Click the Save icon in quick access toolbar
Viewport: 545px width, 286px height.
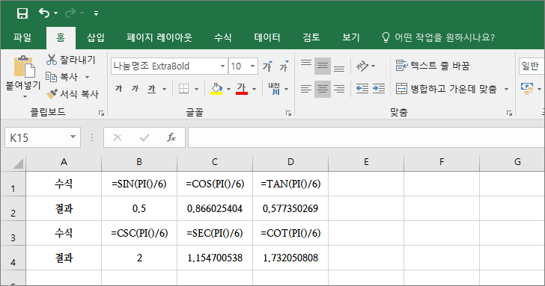tap(22, 13)
